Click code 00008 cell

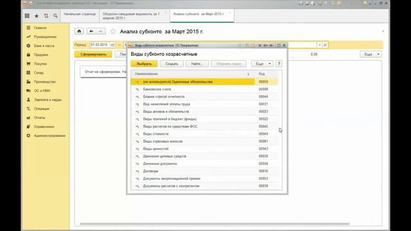(263, 89)
